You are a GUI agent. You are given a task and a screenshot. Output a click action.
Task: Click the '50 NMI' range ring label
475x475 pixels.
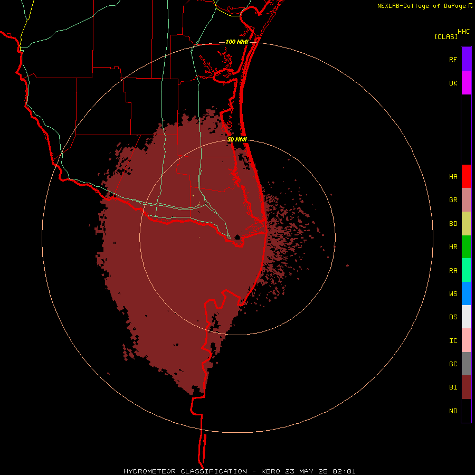pos(237,139)
